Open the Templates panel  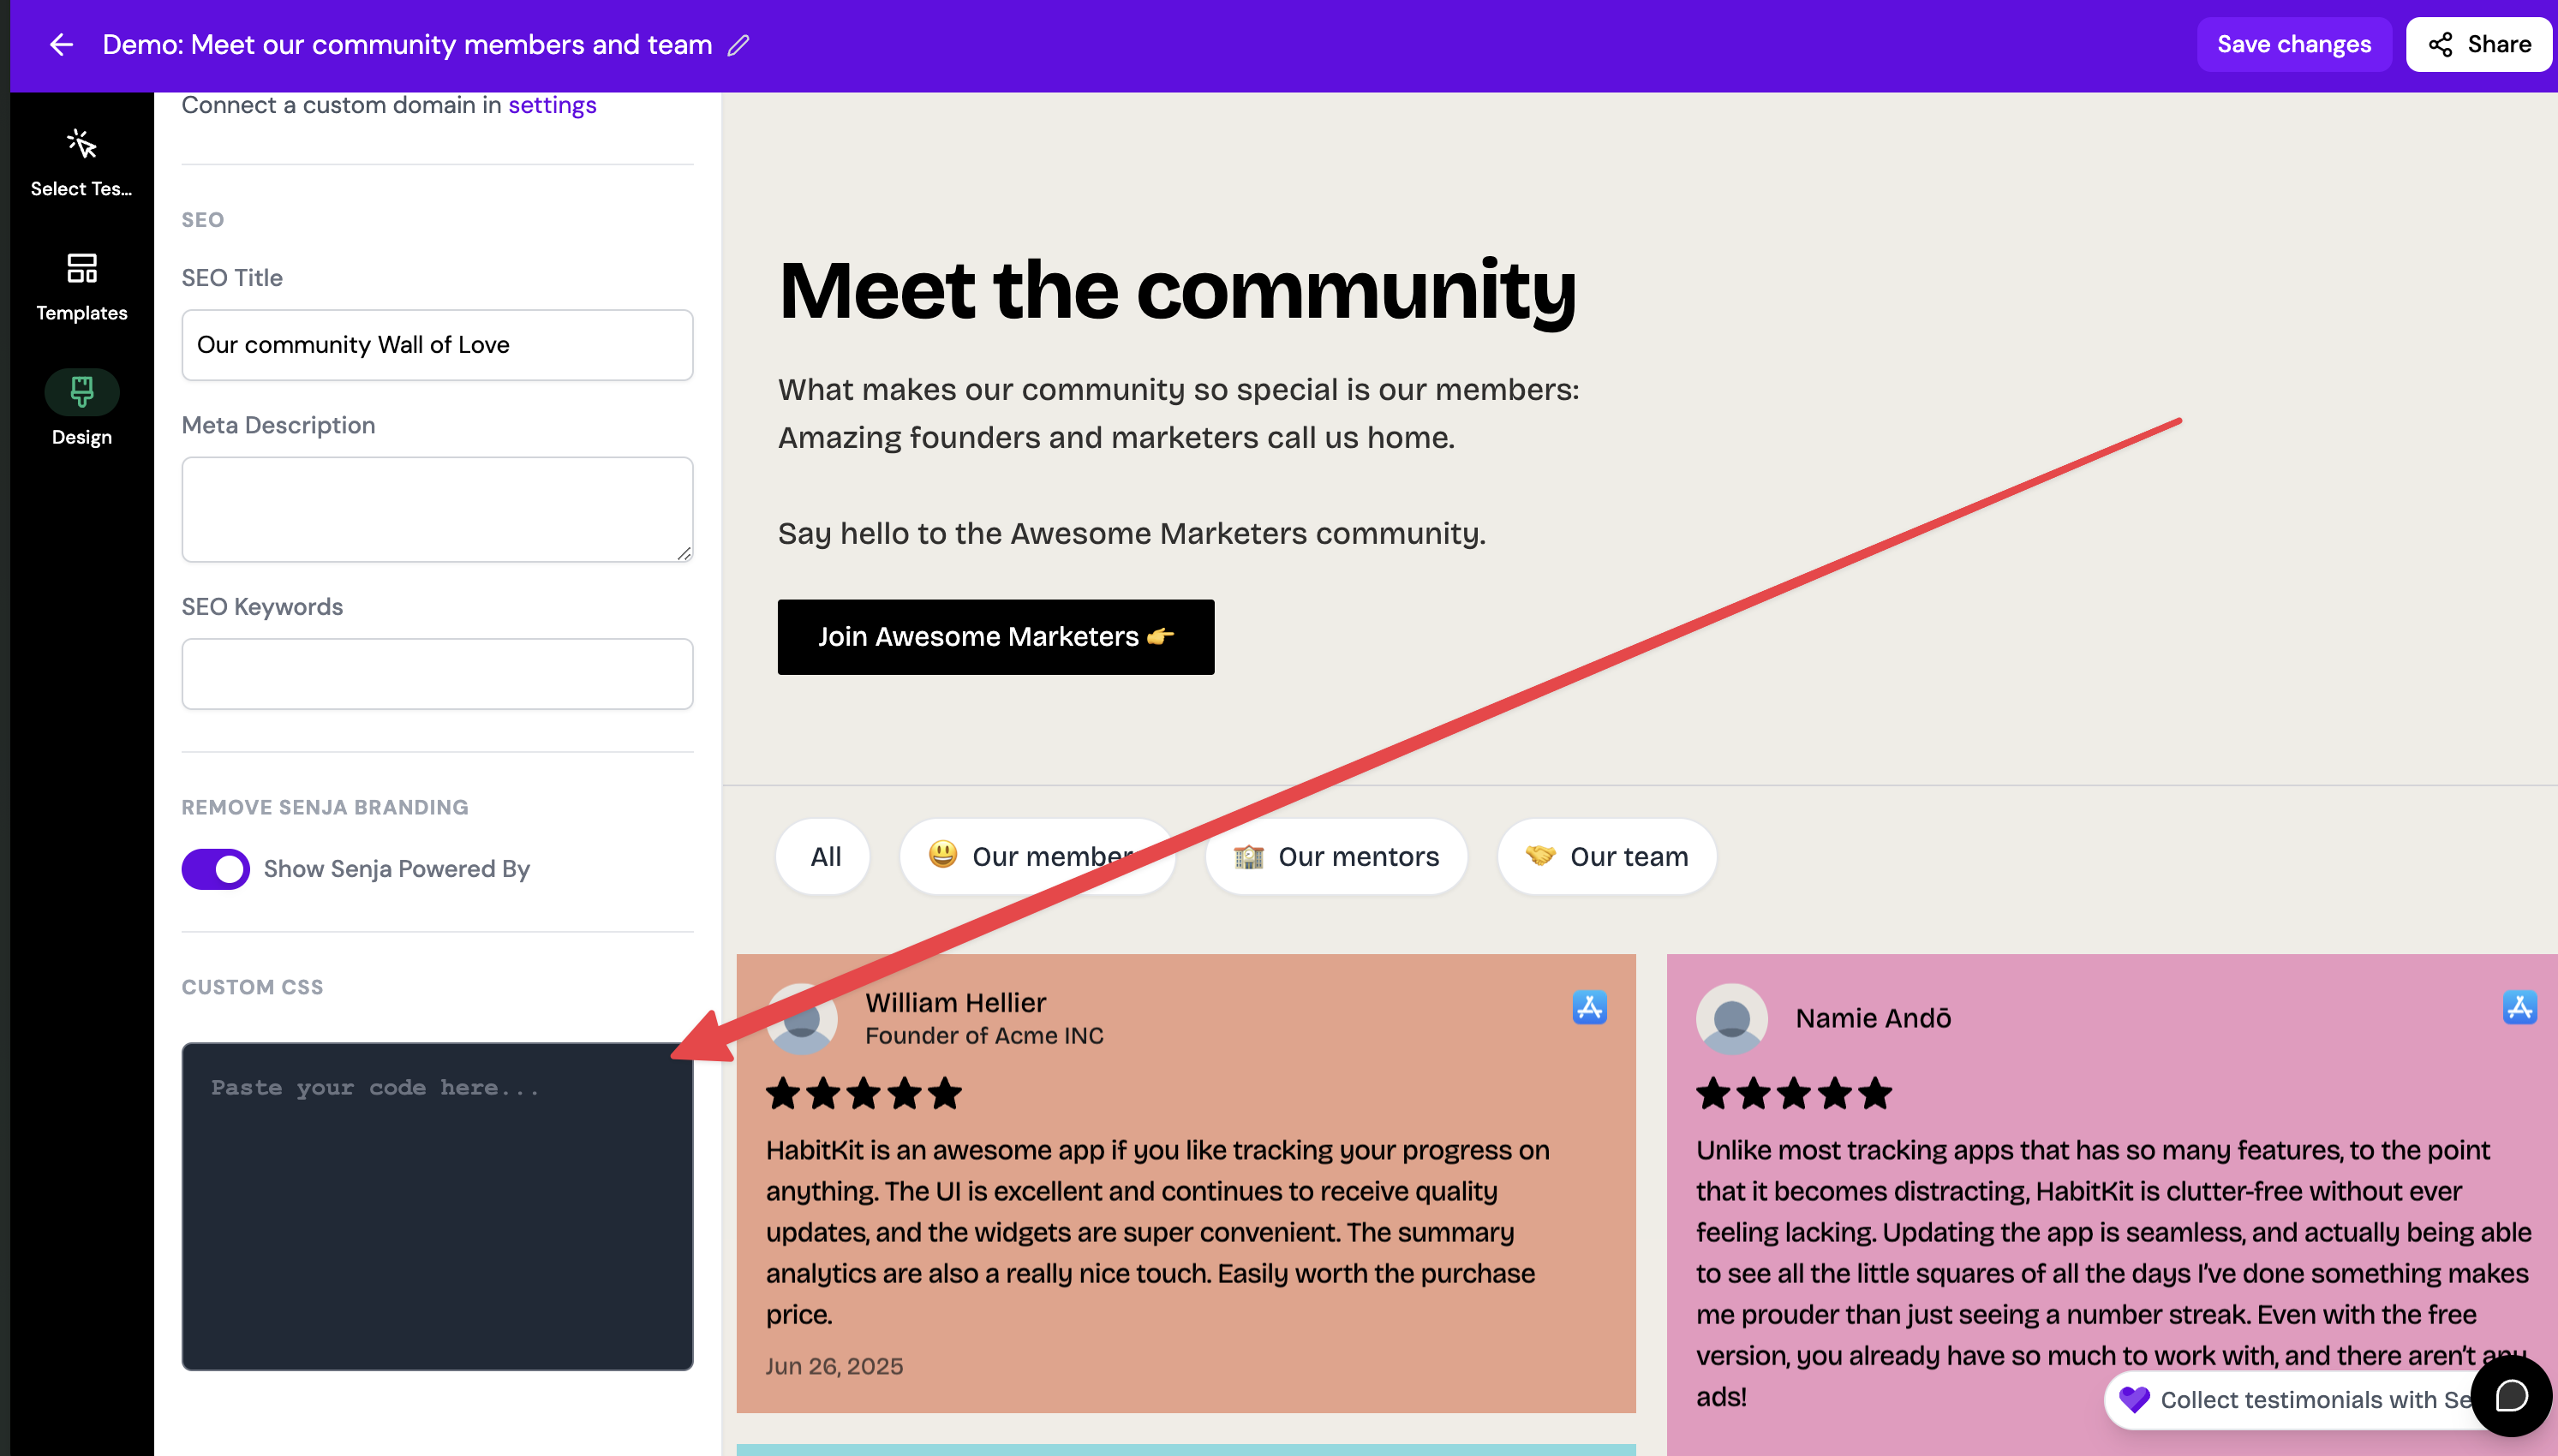click(82, 288)
